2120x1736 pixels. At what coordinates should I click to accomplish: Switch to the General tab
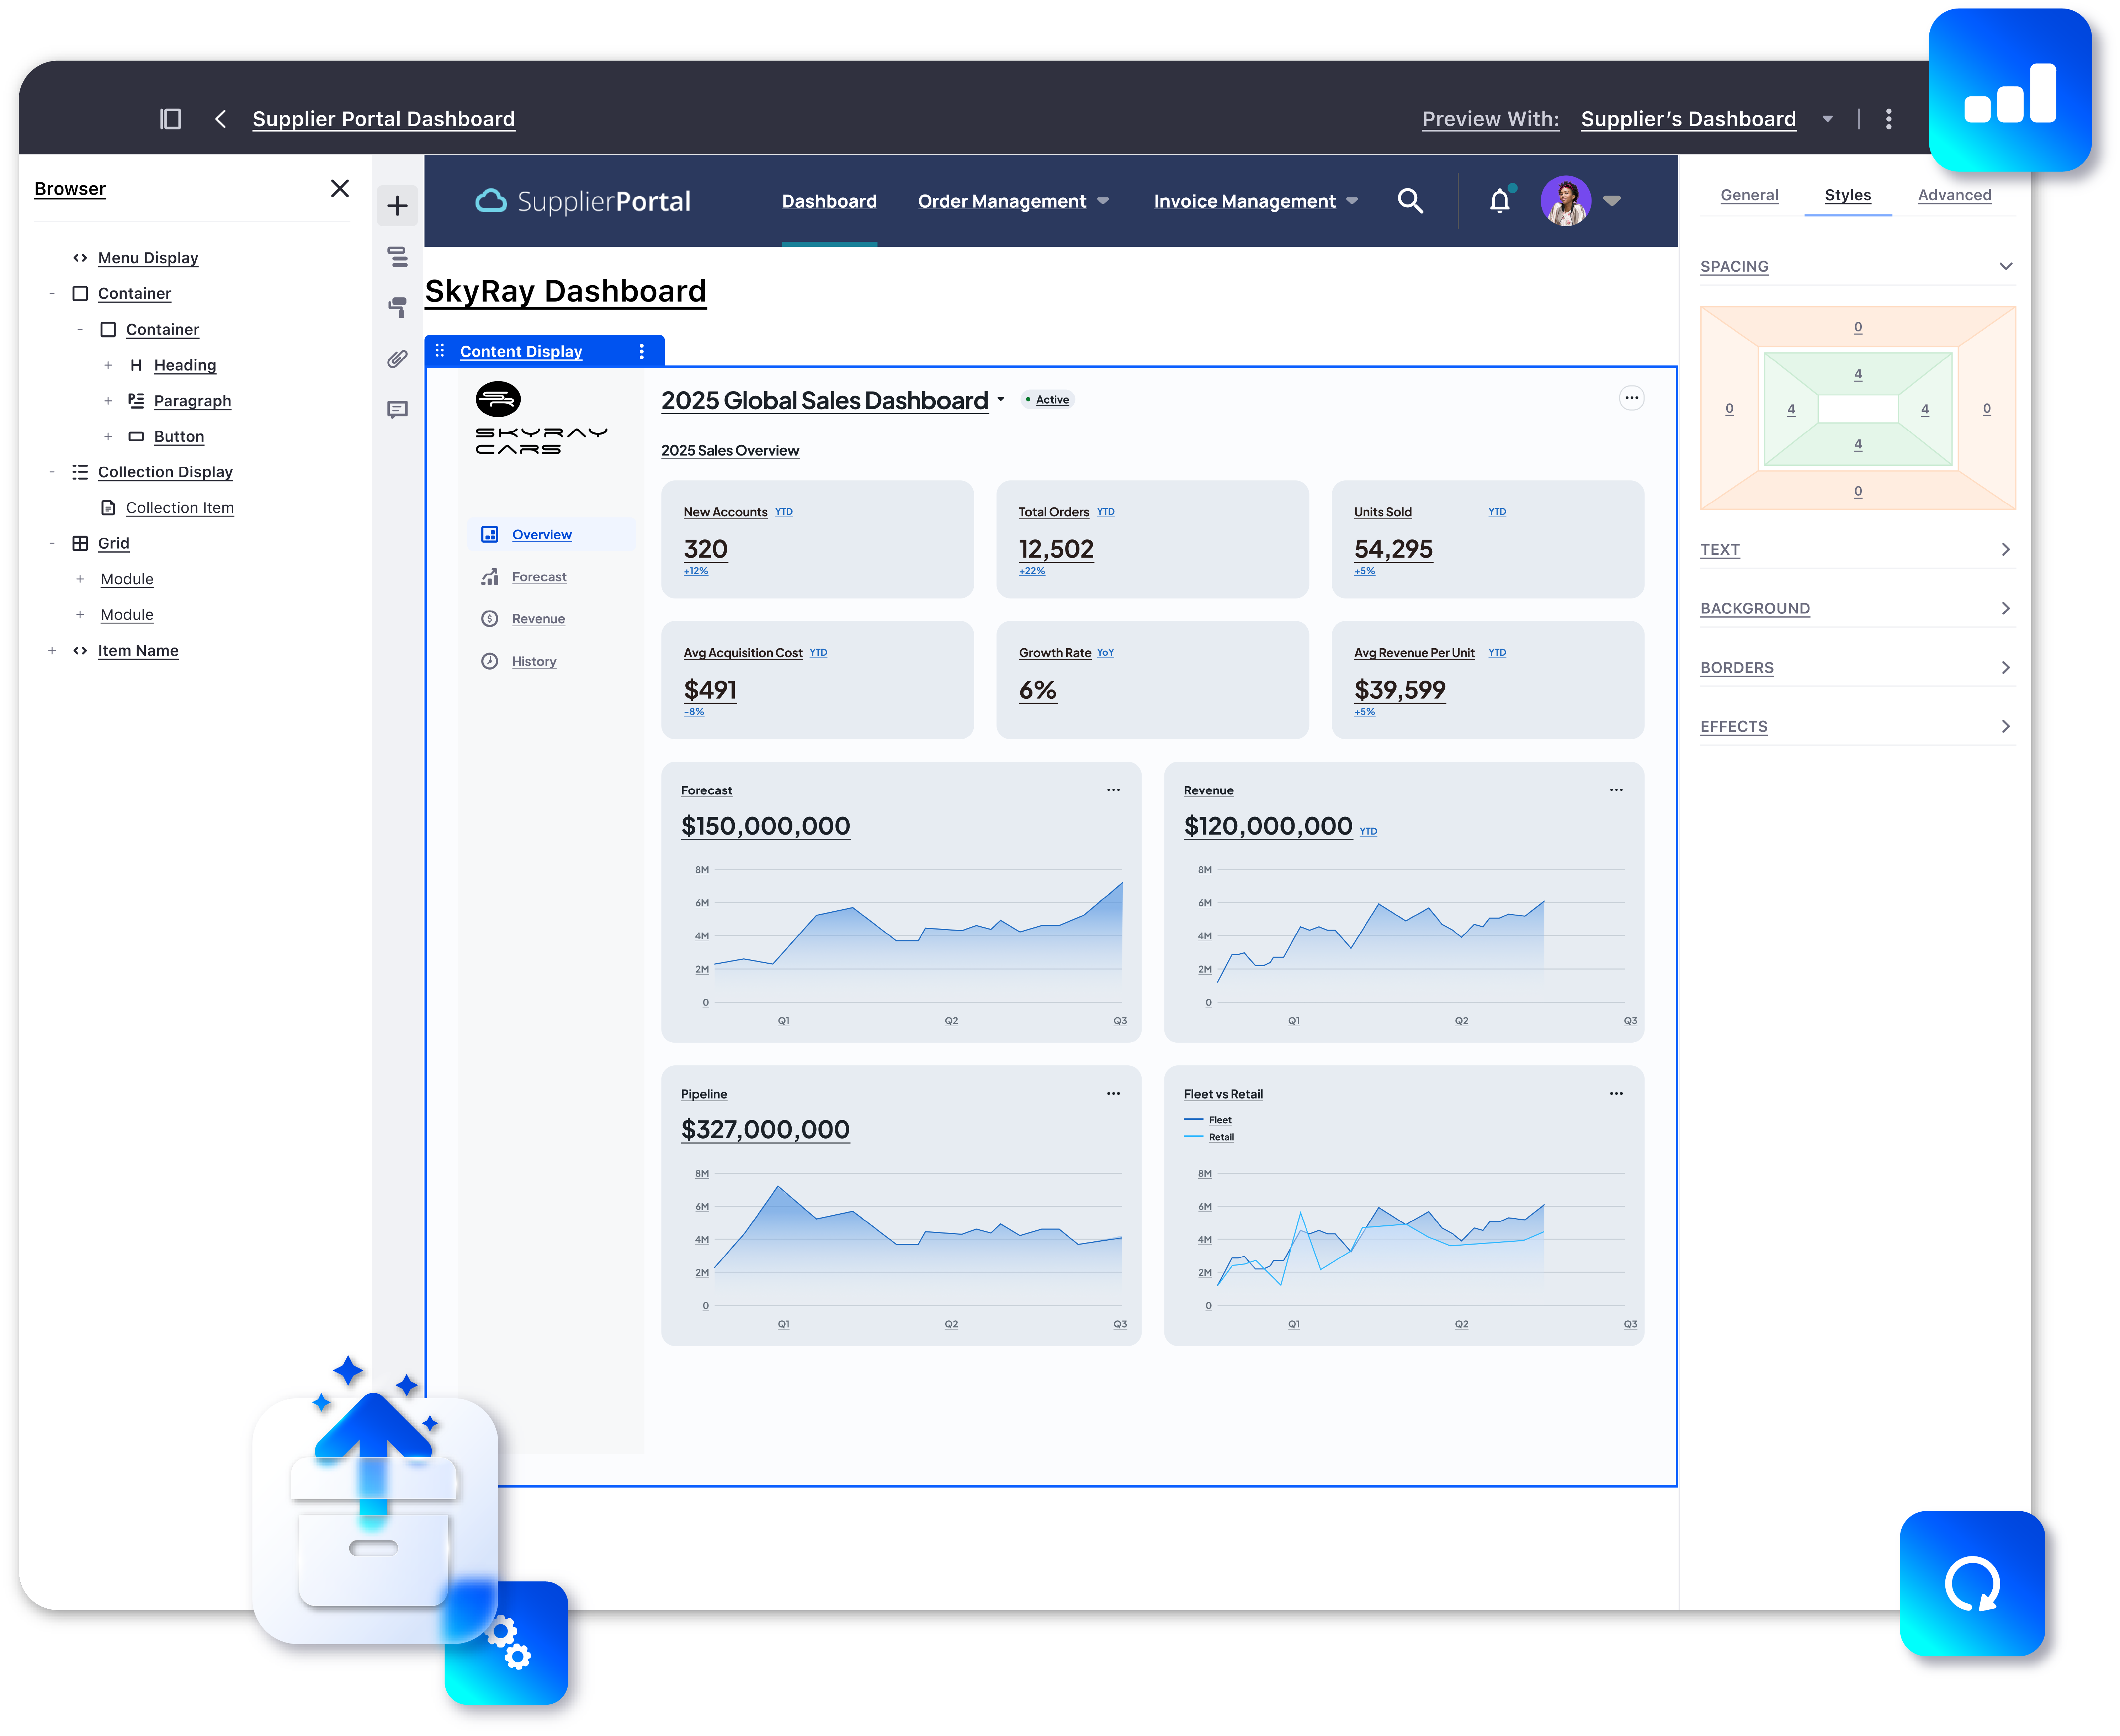1749,195
